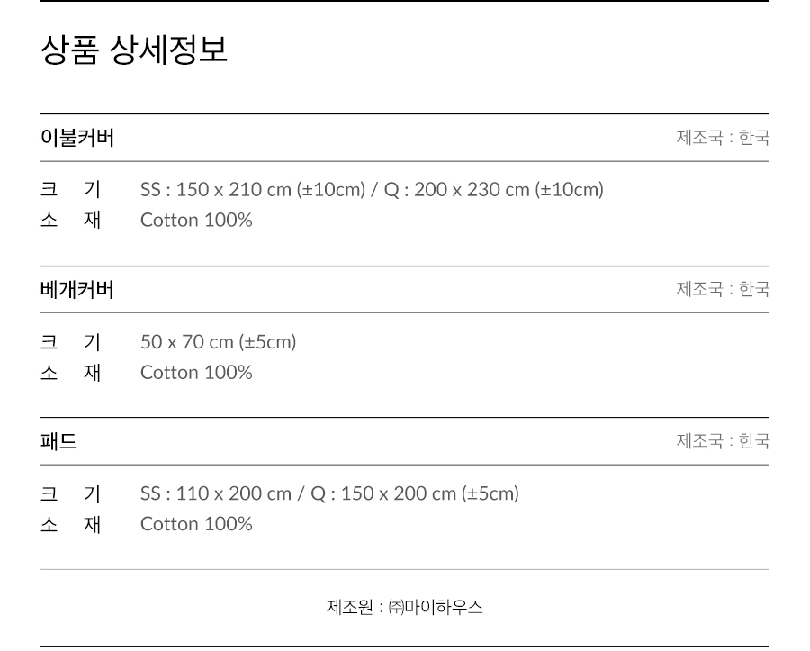The image size is (810, 651).
Task: Click the 이불커버 size text SS : 150 x 210 cm
Action: pyautogui.click(x=372, y=190)
